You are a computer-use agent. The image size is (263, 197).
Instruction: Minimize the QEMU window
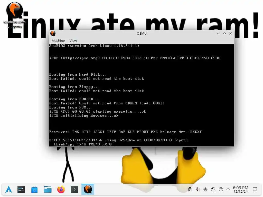218,33
